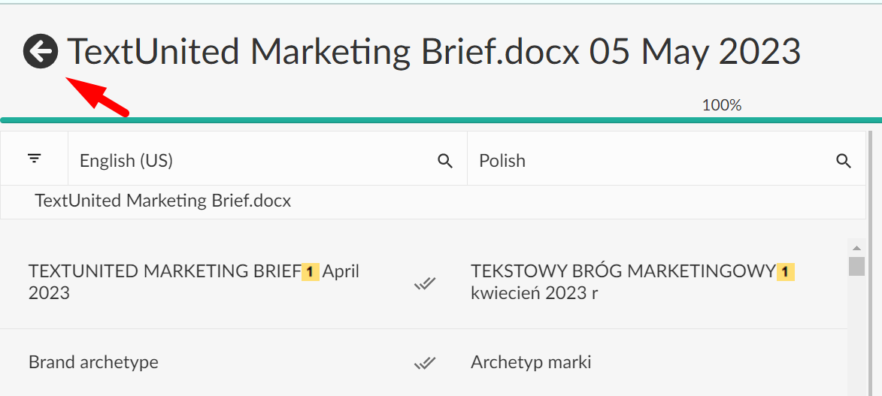Click the English (US) search magnifier
882x396 pixels.
(445, 161)
